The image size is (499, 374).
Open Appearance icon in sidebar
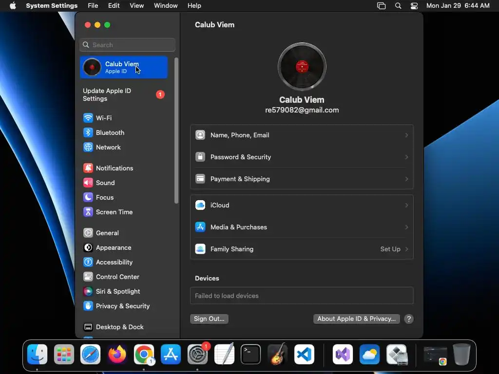pos(88,248)
